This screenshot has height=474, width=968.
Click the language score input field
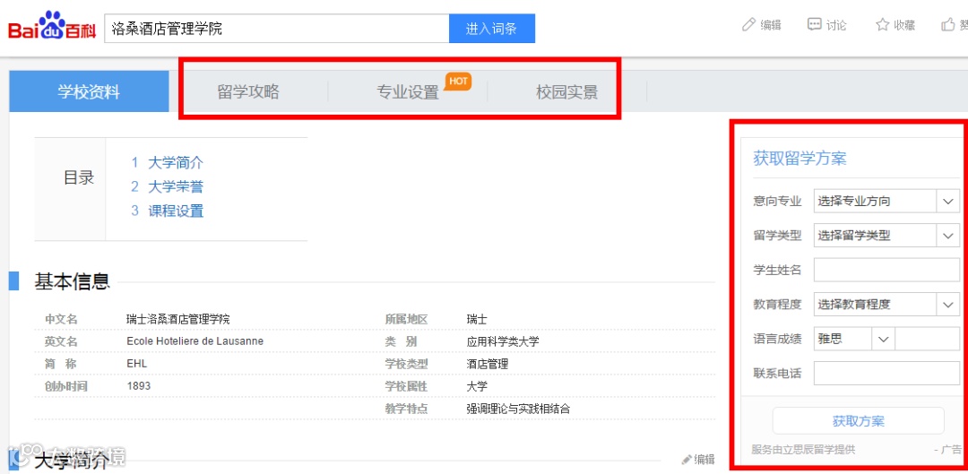tap(928, 339)
